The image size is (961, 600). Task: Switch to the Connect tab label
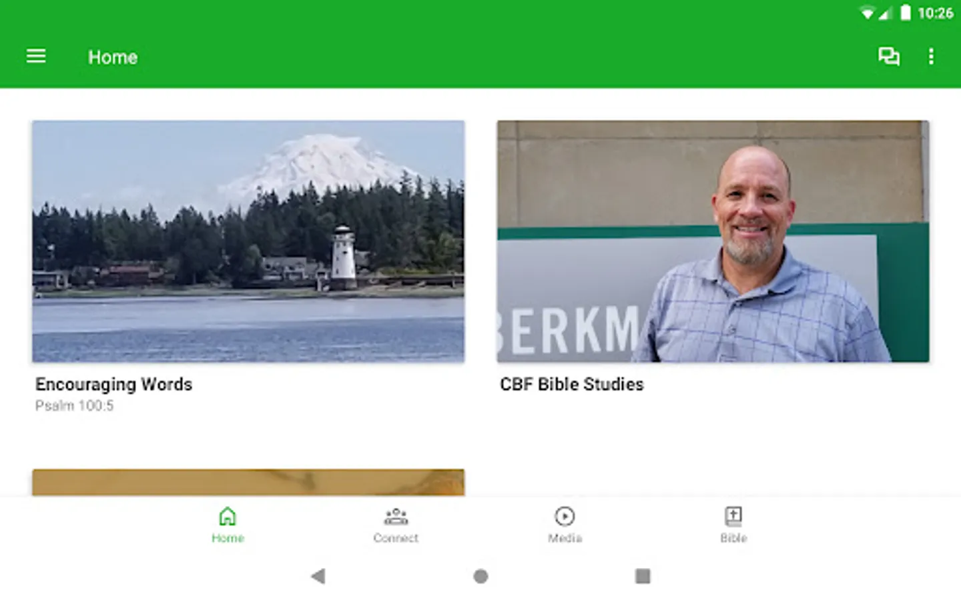[x=396, y=538]
